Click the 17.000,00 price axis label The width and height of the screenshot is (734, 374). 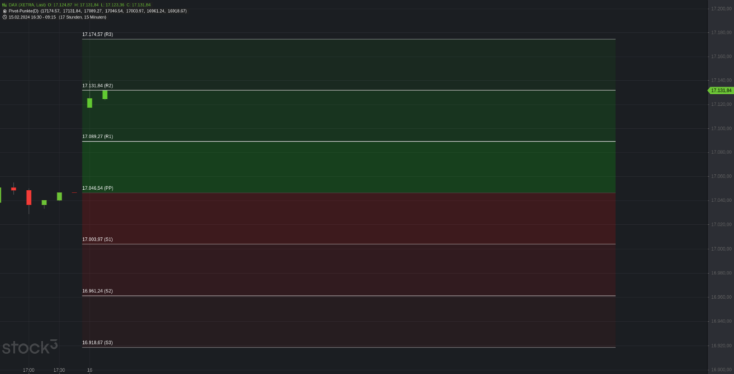[x=721, y=249]
